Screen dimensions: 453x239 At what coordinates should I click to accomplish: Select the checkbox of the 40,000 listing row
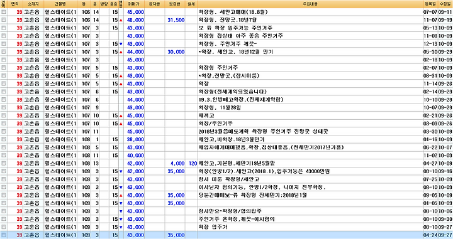pos(4,156)
